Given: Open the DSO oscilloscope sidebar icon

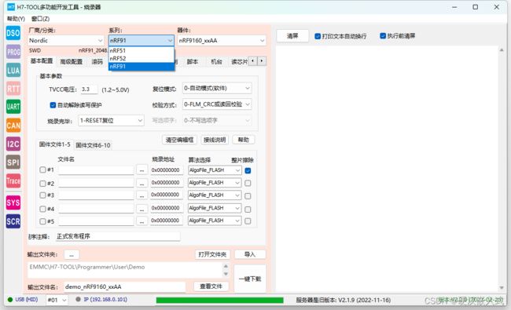Looking at the screenshot, I should [x=13, y=33].
